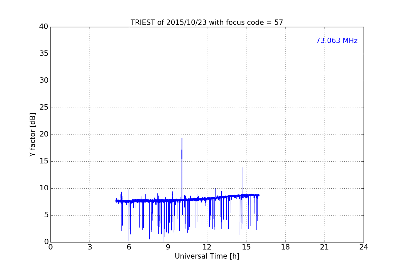Click y-axis tick label 25
Image resolution: width=404 pixels, height=269 pixels.
(x=43, y=108)
